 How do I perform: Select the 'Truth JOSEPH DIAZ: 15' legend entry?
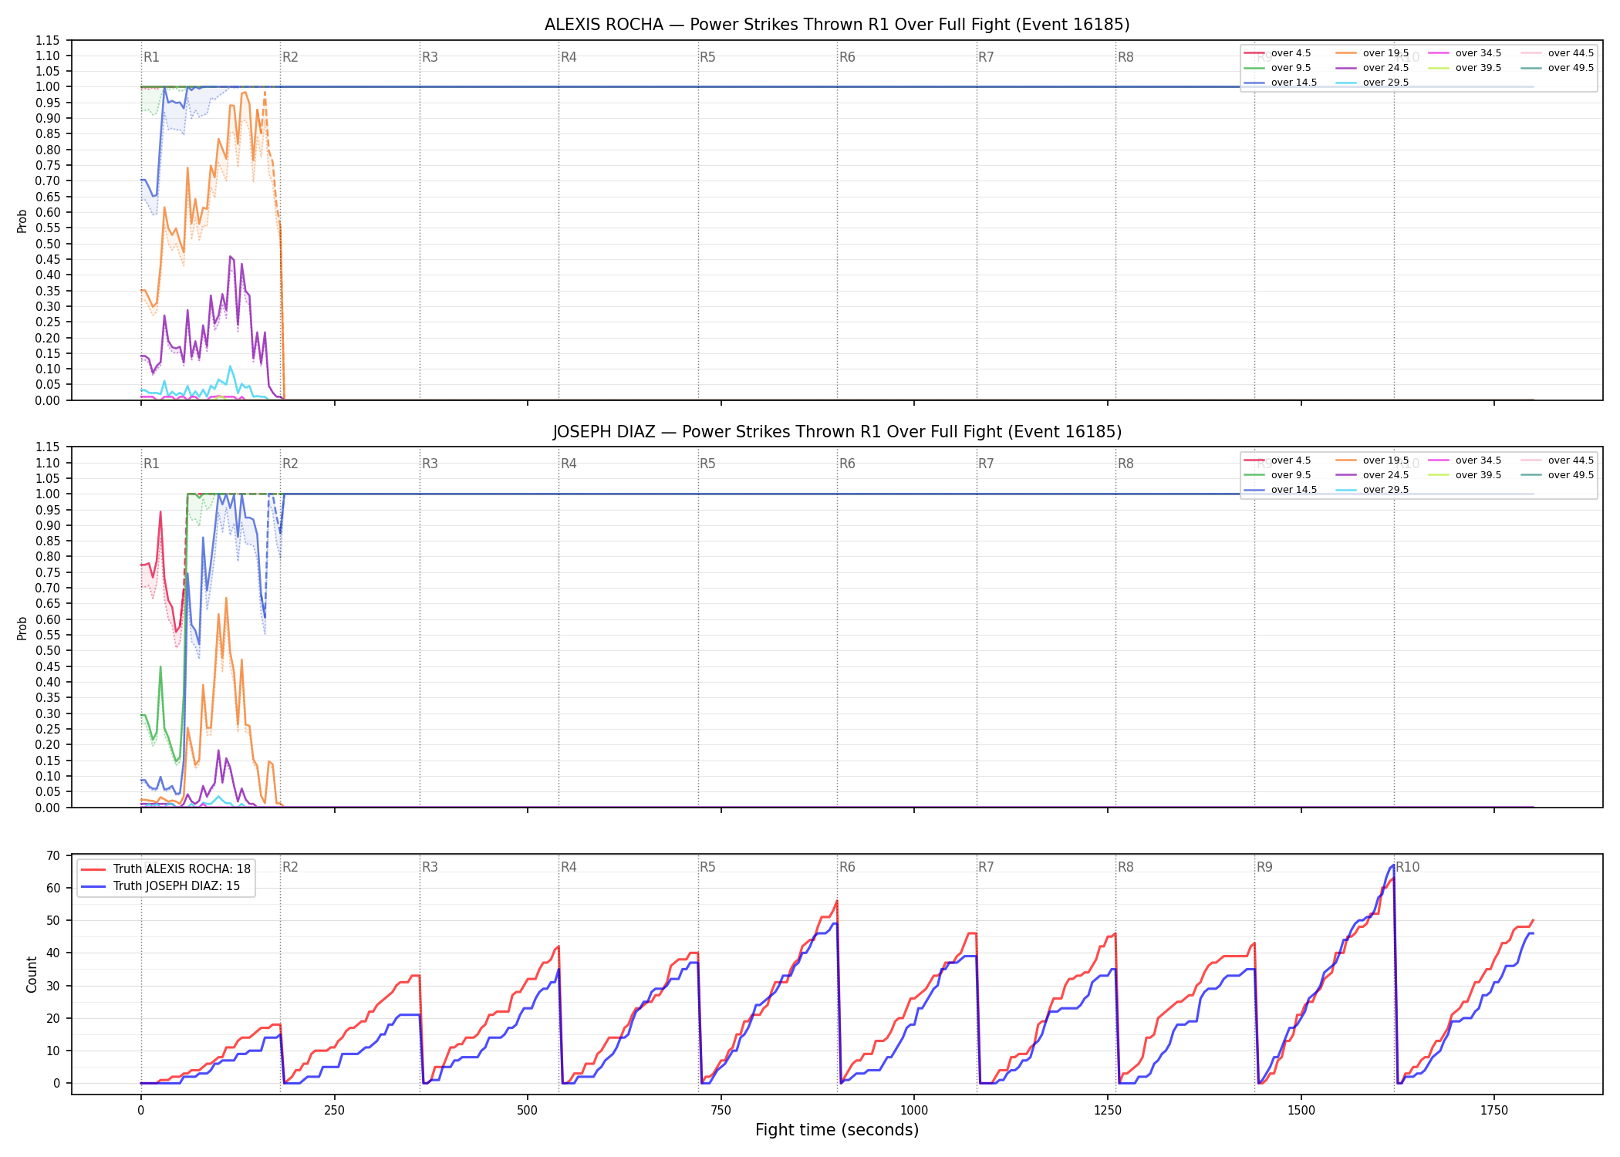click(x=176, y=885)
